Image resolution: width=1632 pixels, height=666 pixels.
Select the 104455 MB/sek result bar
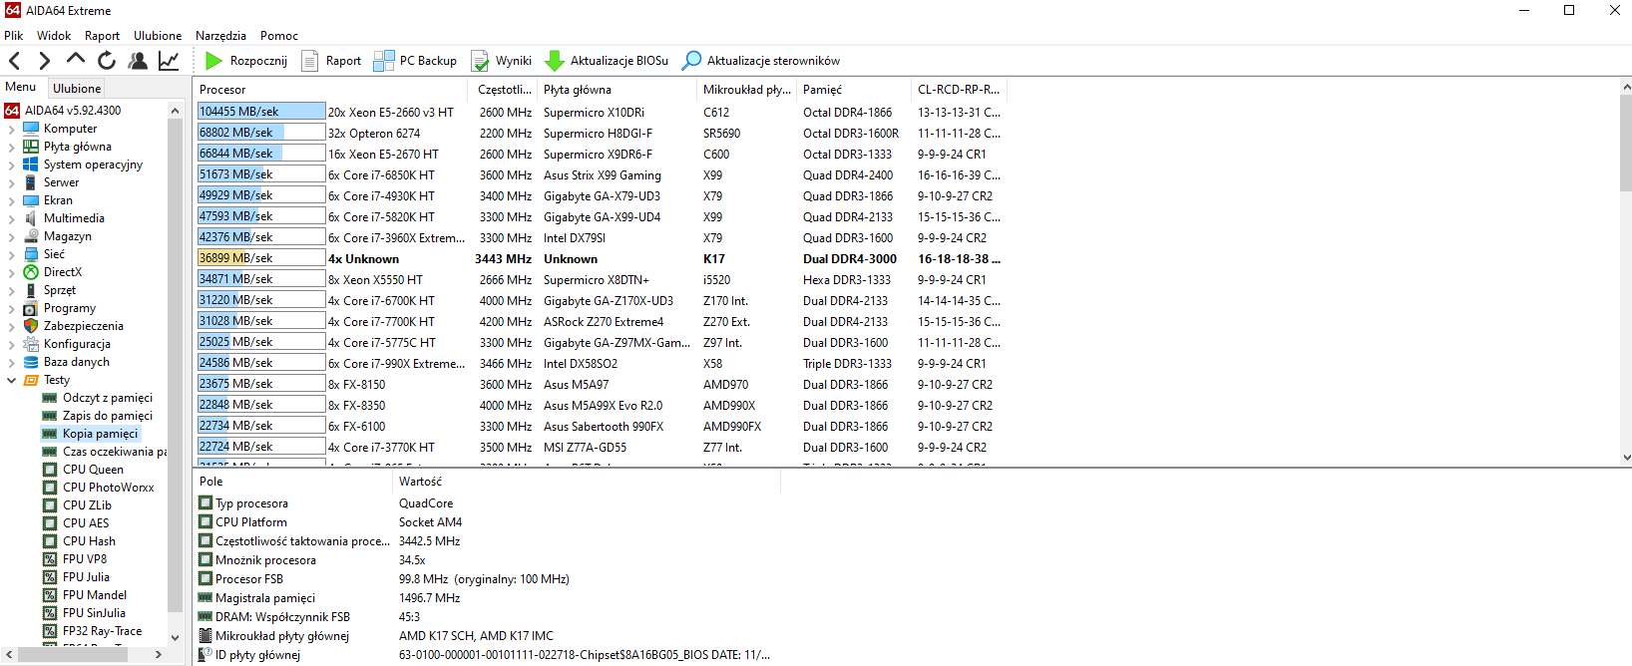tap(261, 112)
